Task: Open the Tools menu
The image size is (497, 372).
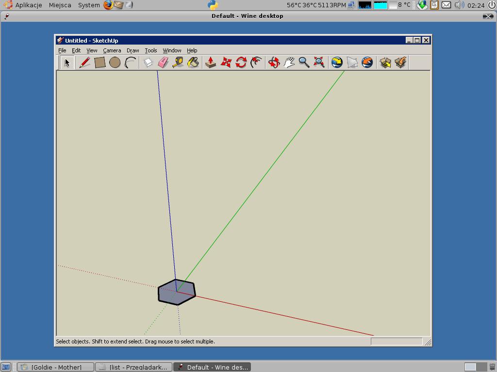Action: coord(151,50)
